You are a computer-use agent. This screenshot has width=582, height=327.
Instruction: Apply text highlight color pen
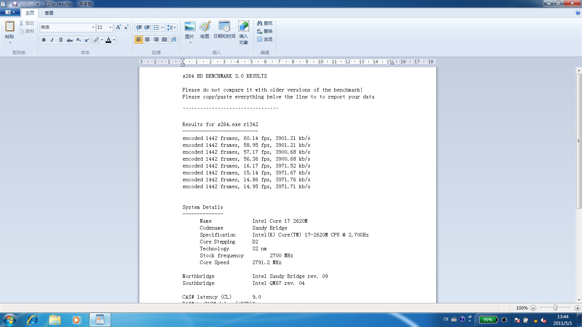(96, 40)
